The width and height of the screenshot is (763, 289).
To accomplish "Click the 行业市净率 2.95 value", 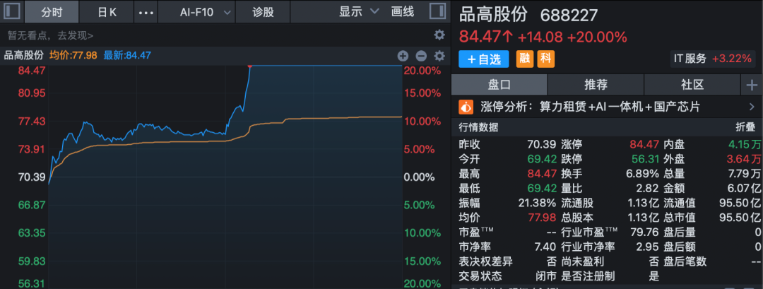I will (648, 247).
